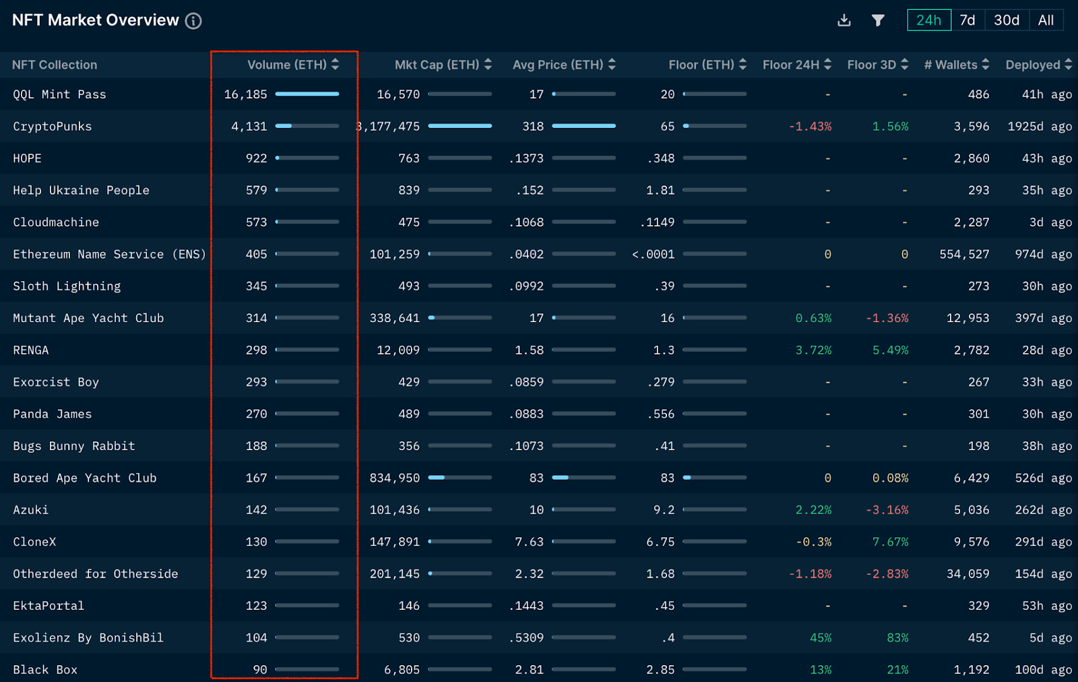Sort by Deployed column arrows
Image resolution: width=1078 pixels, height=682 pixels.
pyautogui.click(x=1068, y=65)
